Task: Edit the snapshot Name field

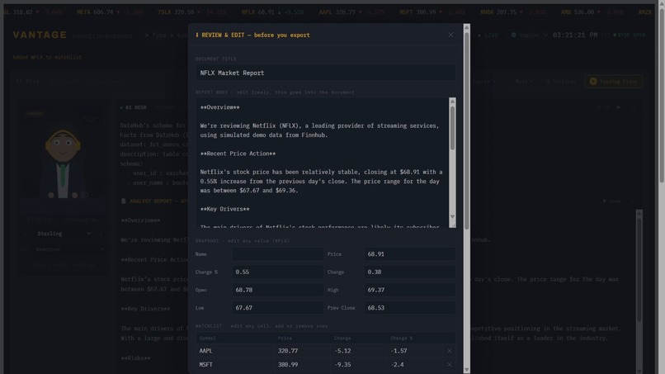Action: 278,253
